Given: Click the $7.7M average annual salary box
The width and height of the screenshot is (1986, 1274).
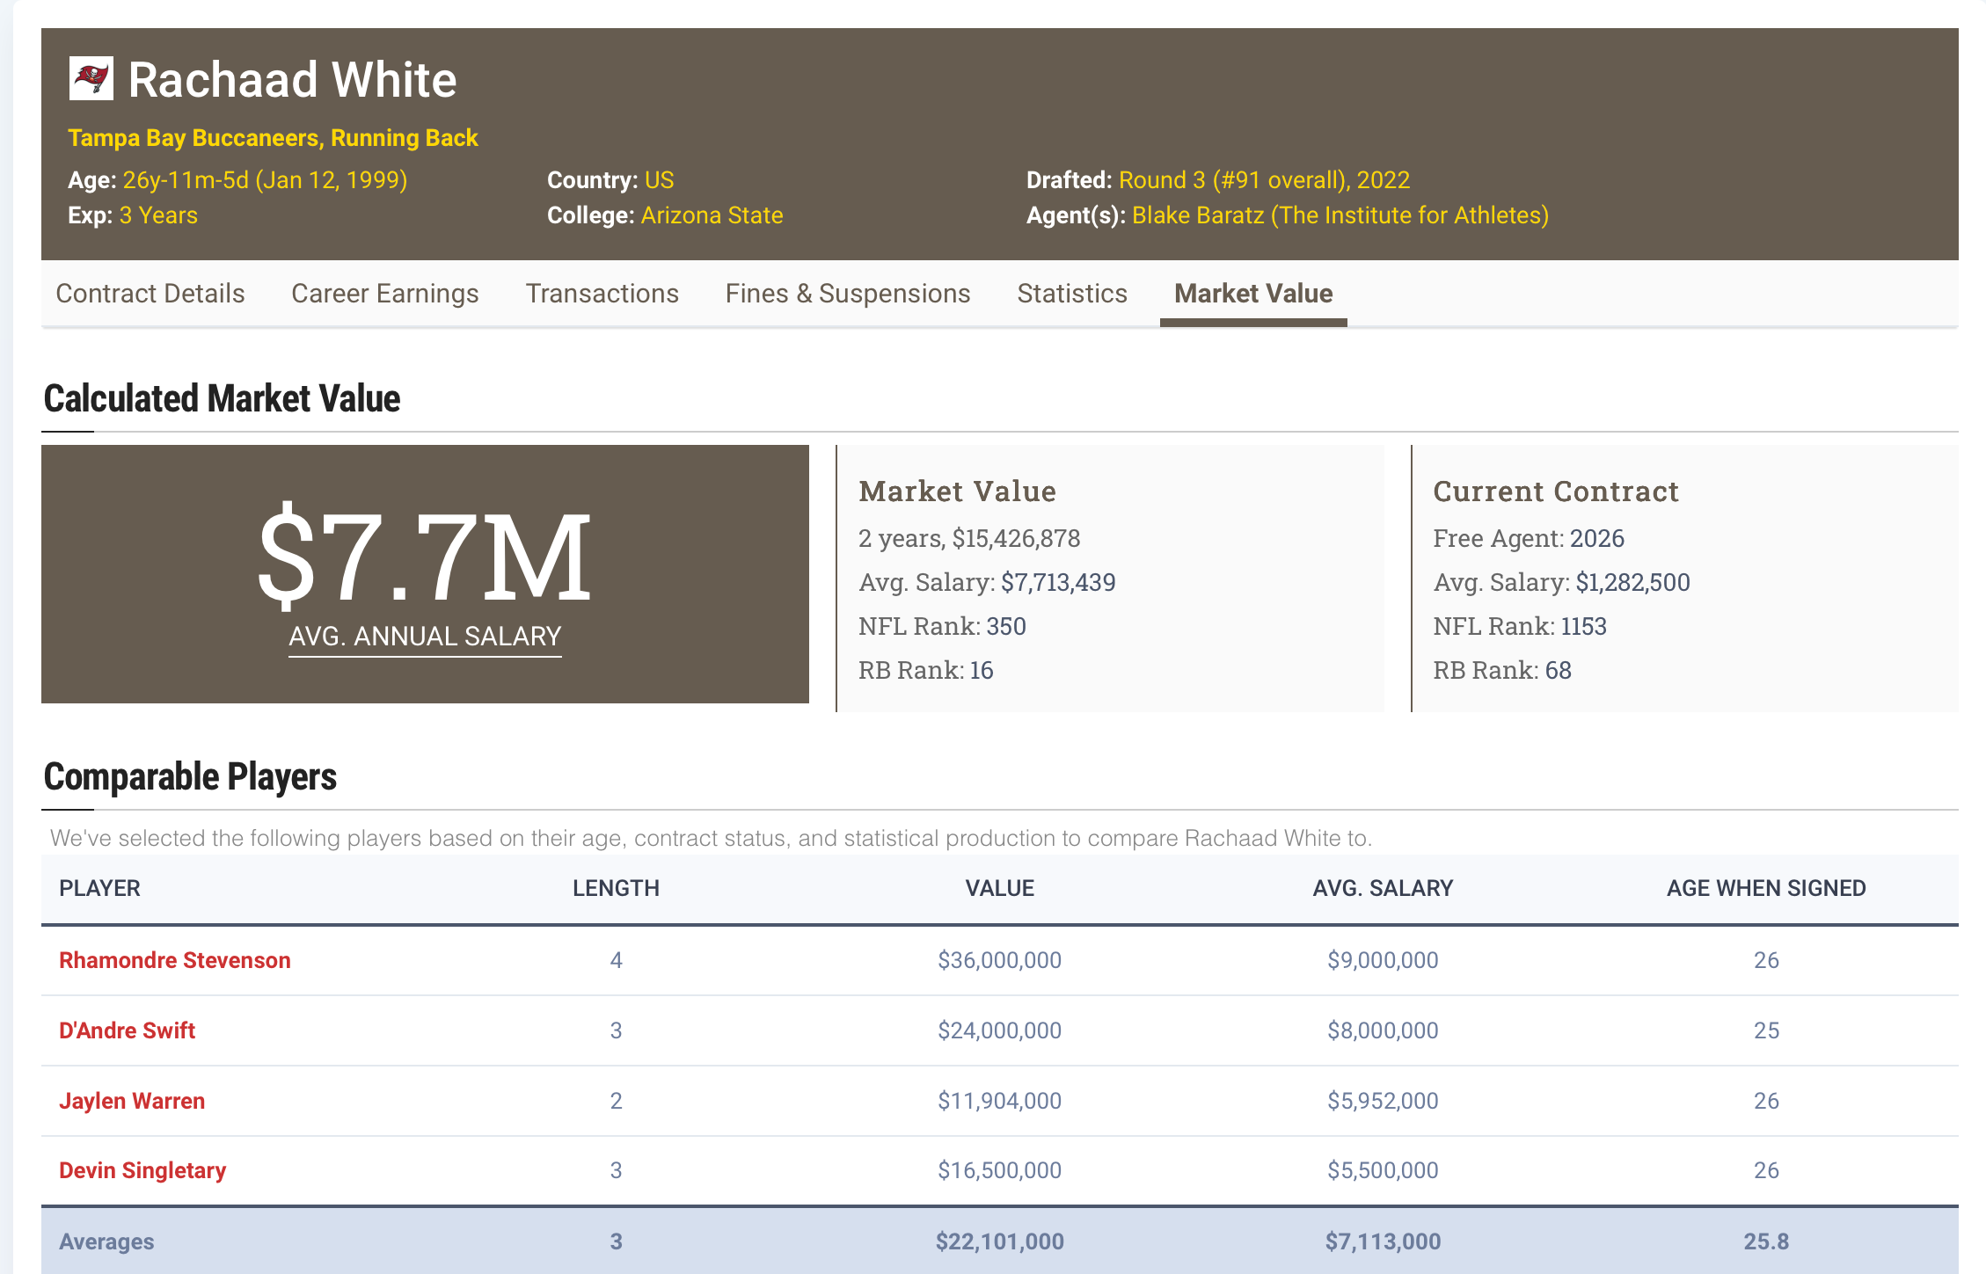Looking at the screenshot, I should coord(425,573).
